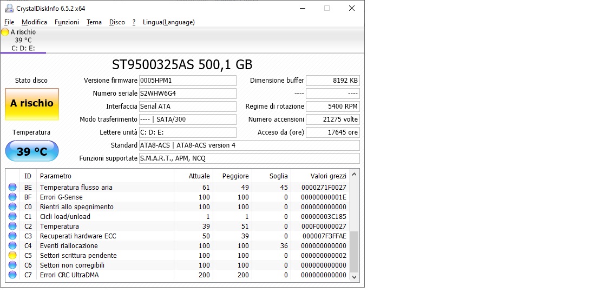Minimize the CrystalDiskInfo window
610x293 pixels.
302,8
